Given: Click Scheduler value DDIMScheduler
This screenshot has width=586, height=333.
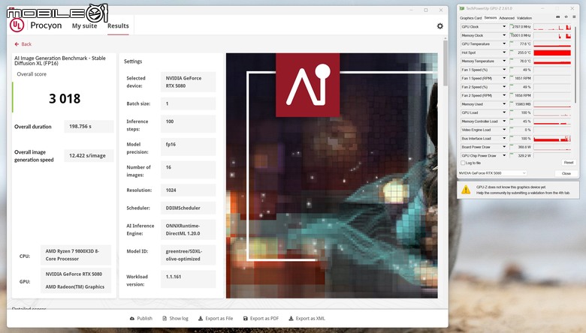Looking at the screenshot, I should point(188,208).
